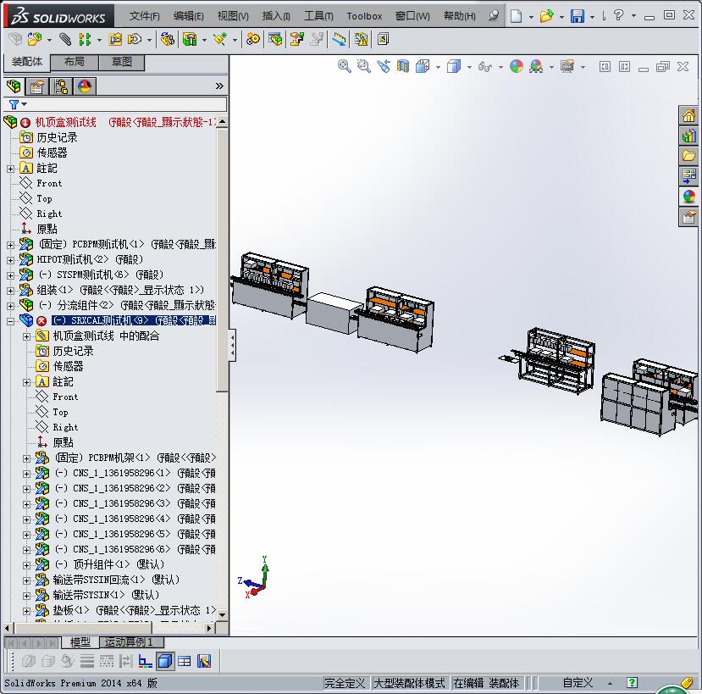Screen dimensions: 702x694
Task: Open the View Orientation dropdown arrow
Action: coord(439,67)
